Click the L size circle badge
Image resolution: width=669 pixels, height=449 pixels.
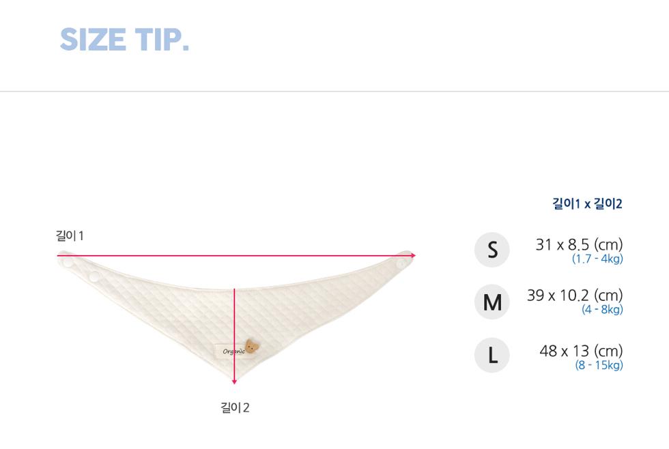(492, 356)
